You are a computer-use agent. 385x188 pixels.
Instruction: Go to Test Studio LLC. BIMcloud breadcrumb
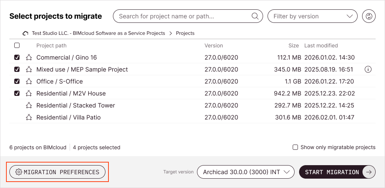[98, 33]
